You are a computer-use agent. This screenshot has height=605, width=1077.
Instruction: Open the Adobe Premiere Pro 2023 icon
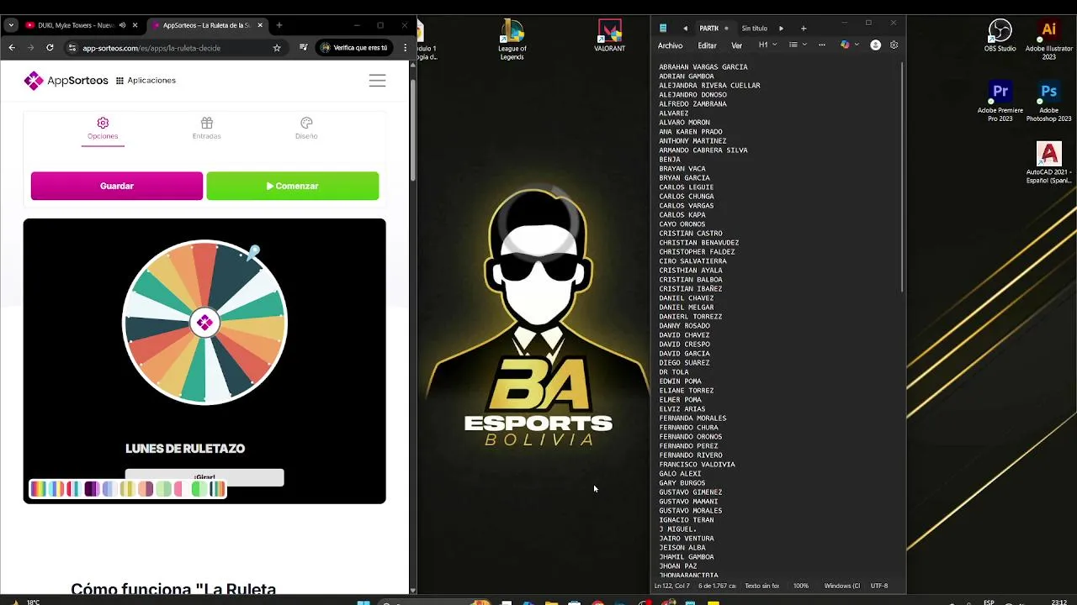tap(1000, 102)
